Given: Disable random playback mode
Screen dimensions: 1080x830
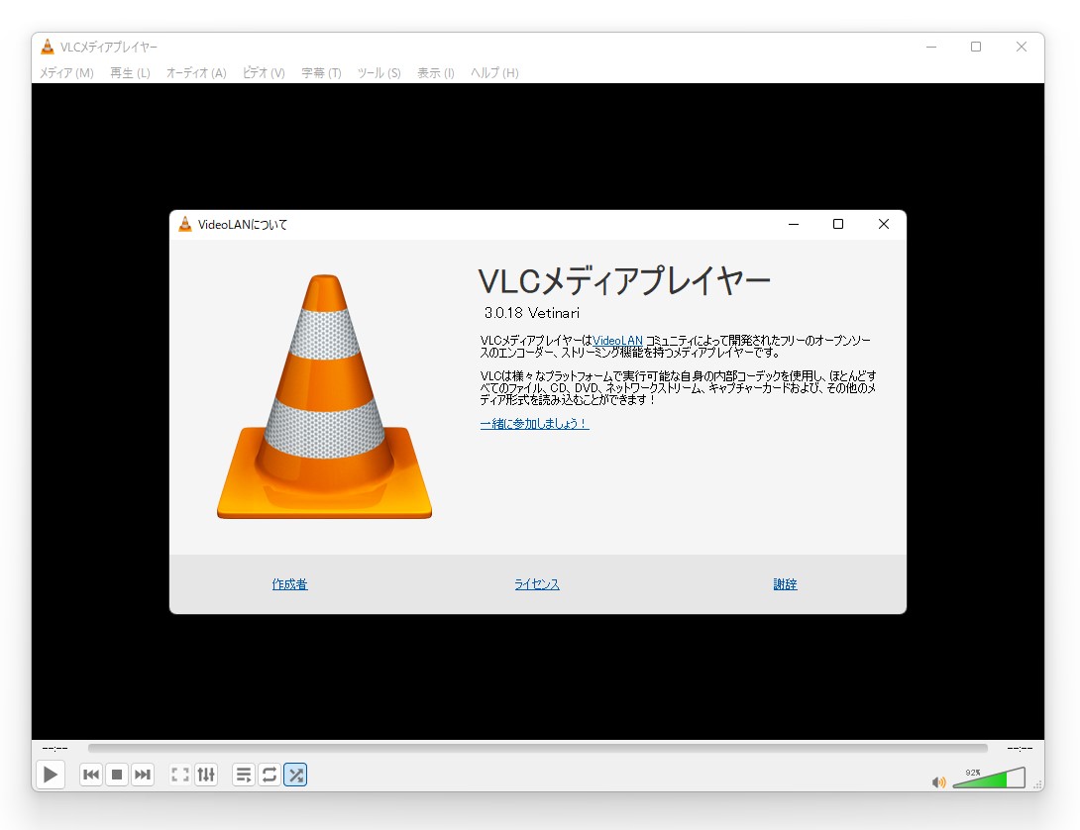Looking at the screenshot, I should pyautogui.click(x=294, y=775).
